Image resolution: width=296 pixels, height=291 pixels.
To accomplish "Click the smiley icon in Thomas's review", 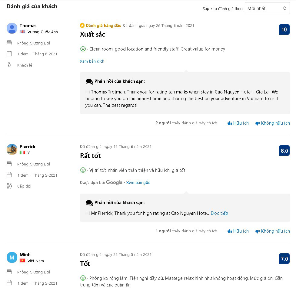I will [83, 49].
